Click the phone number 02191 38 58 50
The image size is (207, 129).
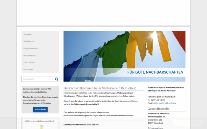pos(158,100)
